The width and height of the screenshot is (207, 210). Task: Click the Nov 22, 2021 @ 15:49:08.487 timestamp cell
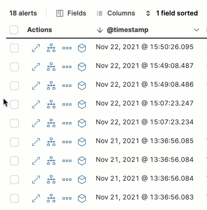pyautogui.click(x=144, y=66)
